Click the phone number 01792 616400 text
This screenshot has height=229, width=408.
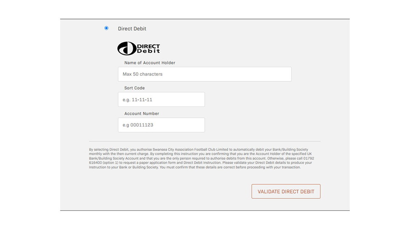309,159
